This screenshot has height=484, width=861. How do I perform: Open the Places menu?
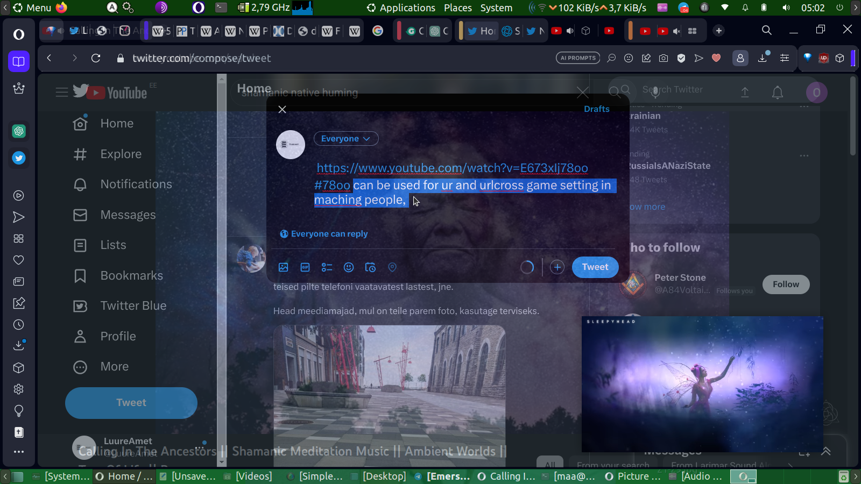(x=457, y=8)
